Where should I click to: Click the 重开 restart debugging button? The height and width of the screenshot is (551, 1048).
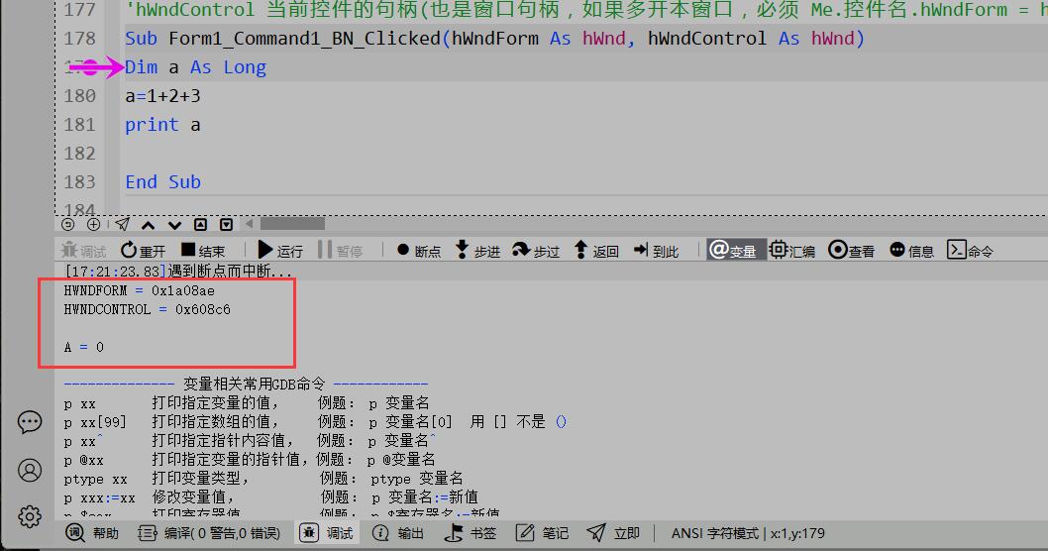click(x=143, y=251)
